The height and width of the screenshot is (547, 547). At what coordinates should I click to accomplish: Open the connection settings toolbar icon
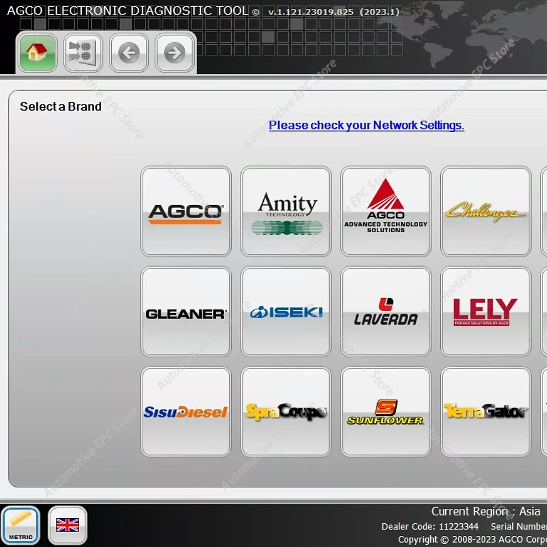(84, 53)
